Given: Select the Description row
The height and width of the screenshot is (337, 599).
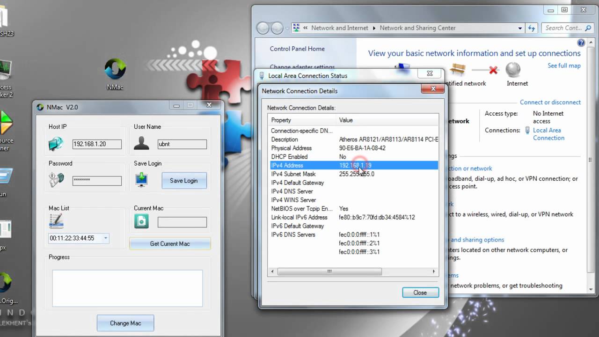Looking at the screenshot, I should coord(354,139).
